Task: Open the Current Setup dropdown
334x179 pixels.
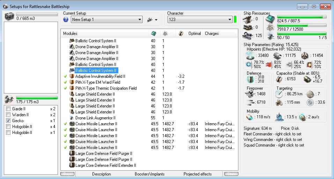Action: pyautogui.click(x=107, y=20)
